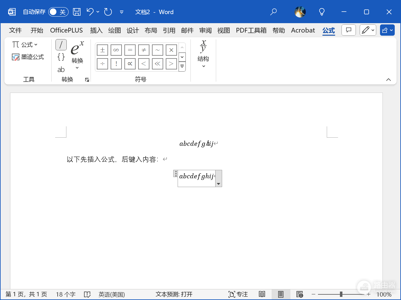Image resolution: width=401 pixels, height=300 pixels.
Task: Undo the last action
Action: point(90,12)
